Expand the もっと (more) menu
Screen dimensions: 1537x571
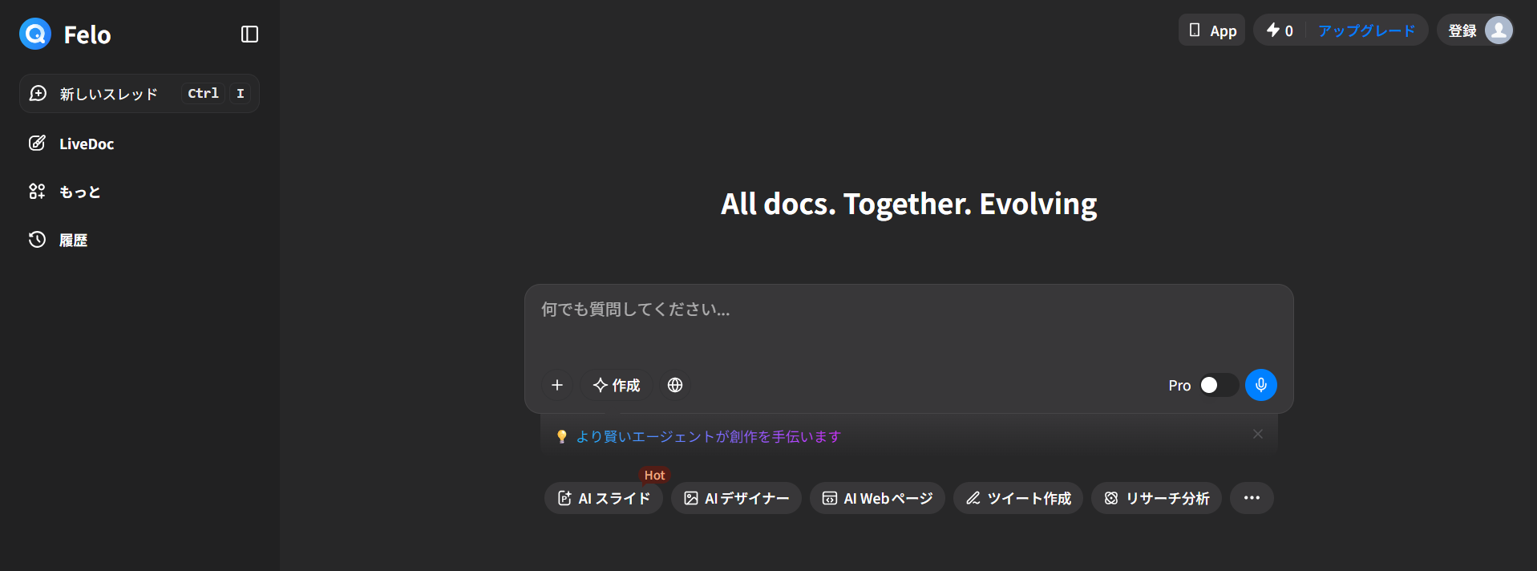pyautogui.click(x=79, y=192)
